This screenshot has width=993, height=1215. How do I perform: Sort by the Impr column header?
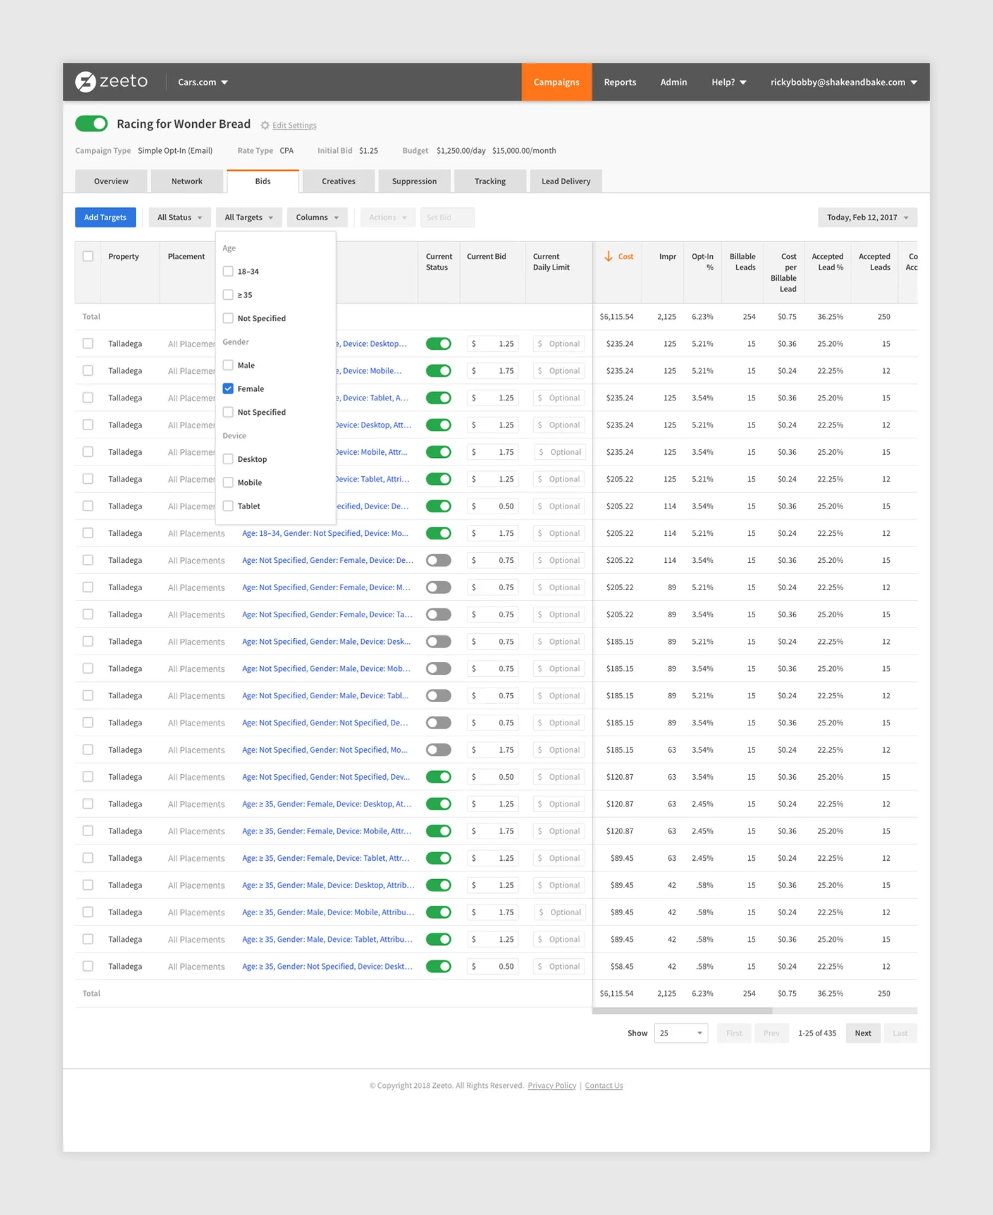667,256
